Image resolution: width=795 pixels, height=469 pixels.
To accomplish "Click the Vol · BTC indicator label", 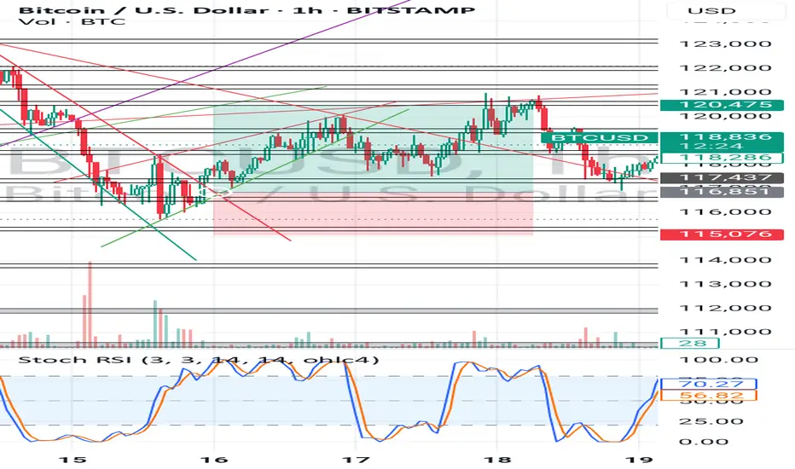I will click(x=72, y=22).
